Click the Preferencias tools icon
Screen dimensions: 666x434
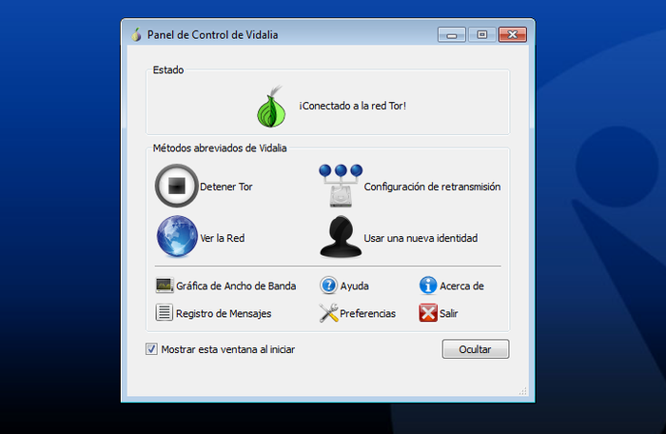pos(328,313)
